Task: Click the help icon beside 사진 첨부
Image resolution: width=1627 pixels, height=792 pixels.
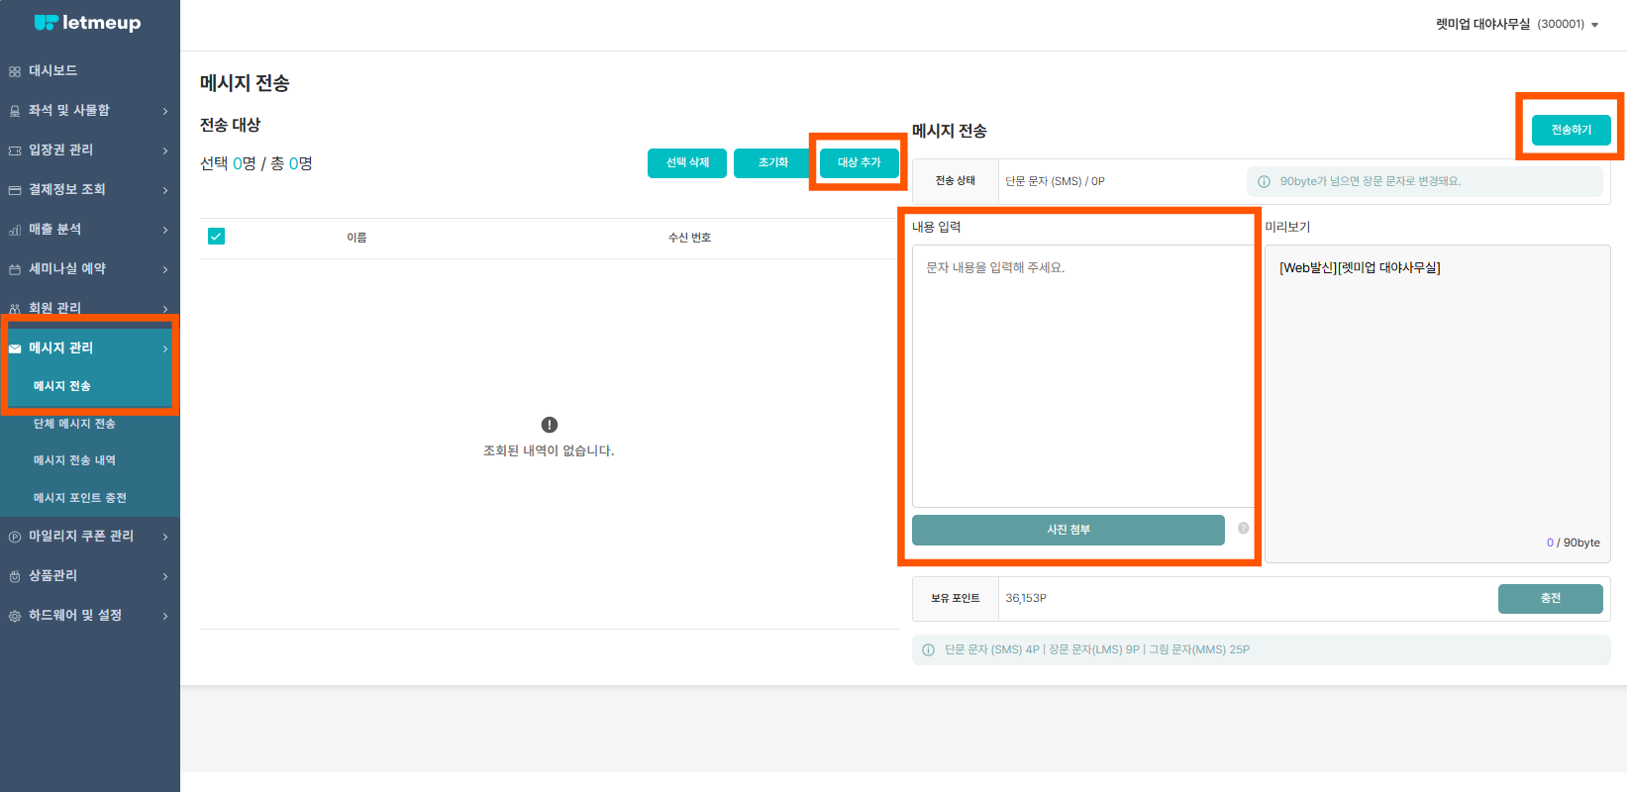Action: 1244,529
